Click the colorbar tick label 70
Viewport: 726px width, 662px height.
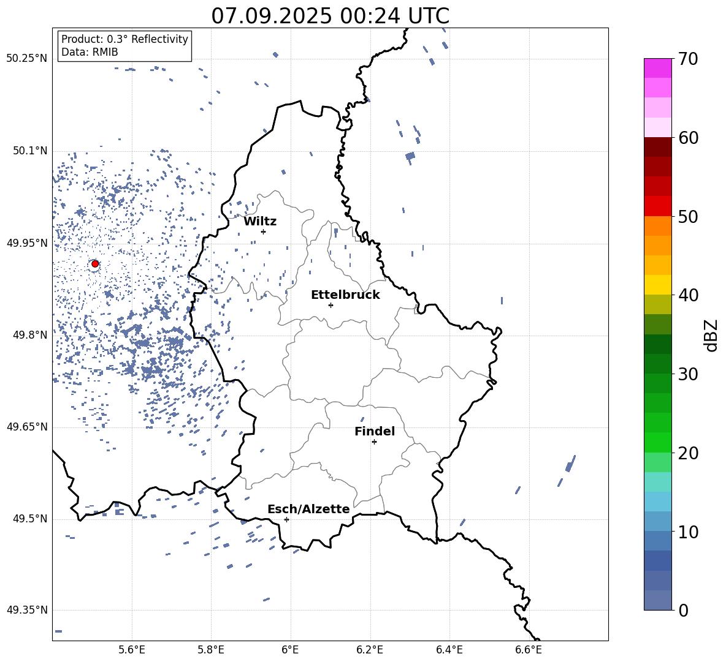point(688,59)
